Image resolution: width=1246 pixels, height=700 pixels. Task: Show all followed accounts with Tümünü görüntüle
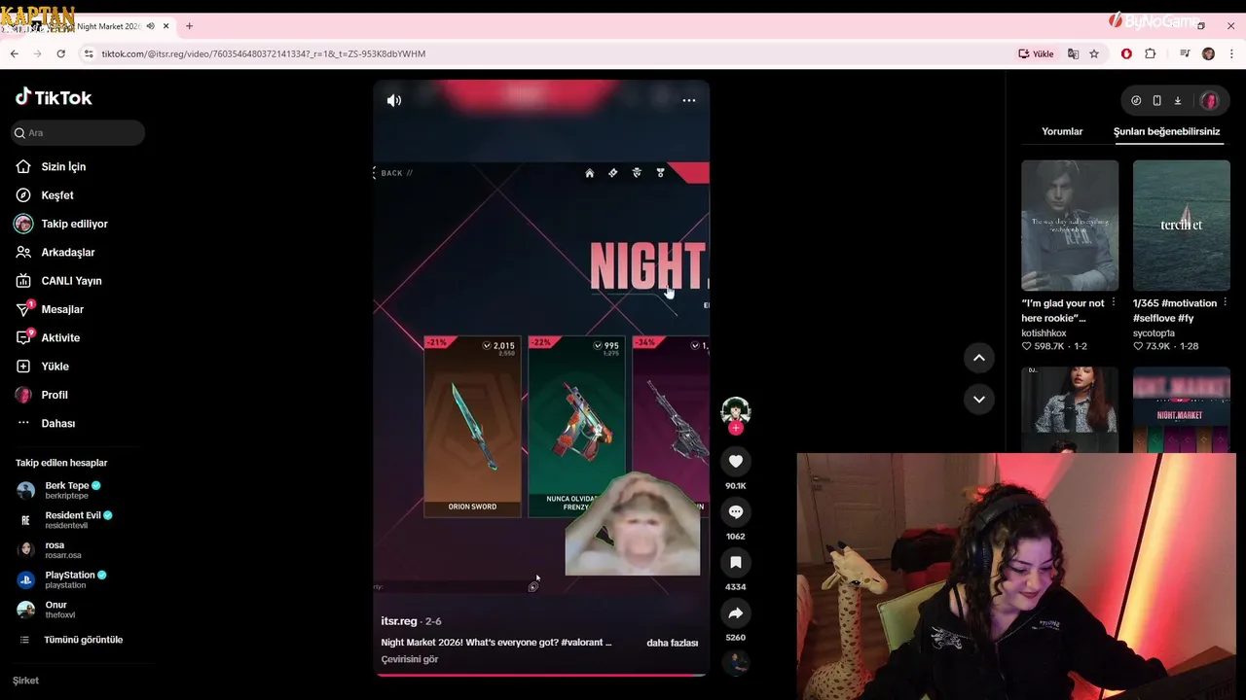pos(83,640)
